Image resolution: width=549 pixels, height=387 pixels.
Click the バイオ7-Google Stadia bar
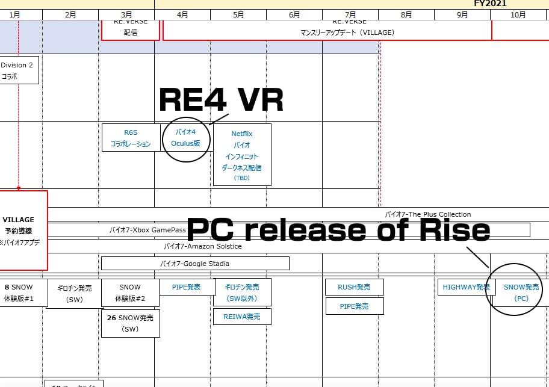(x=194, y=263)
